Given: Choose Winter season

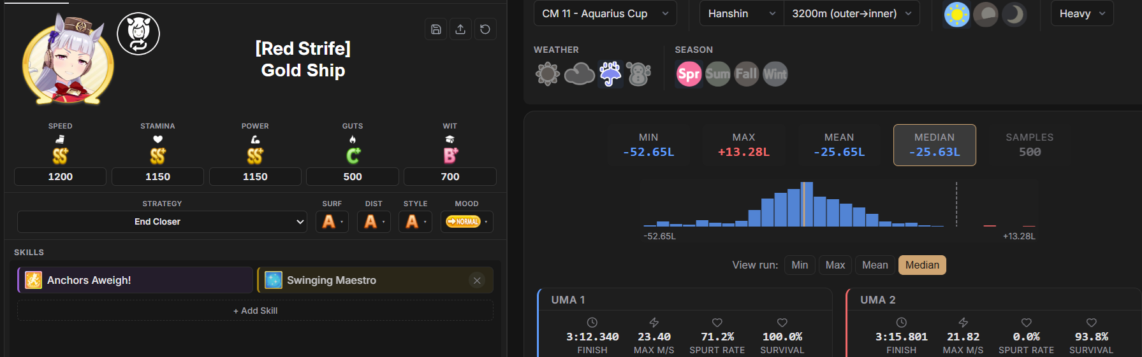Looking at the screenshot, I should click(x=775, y=74).
